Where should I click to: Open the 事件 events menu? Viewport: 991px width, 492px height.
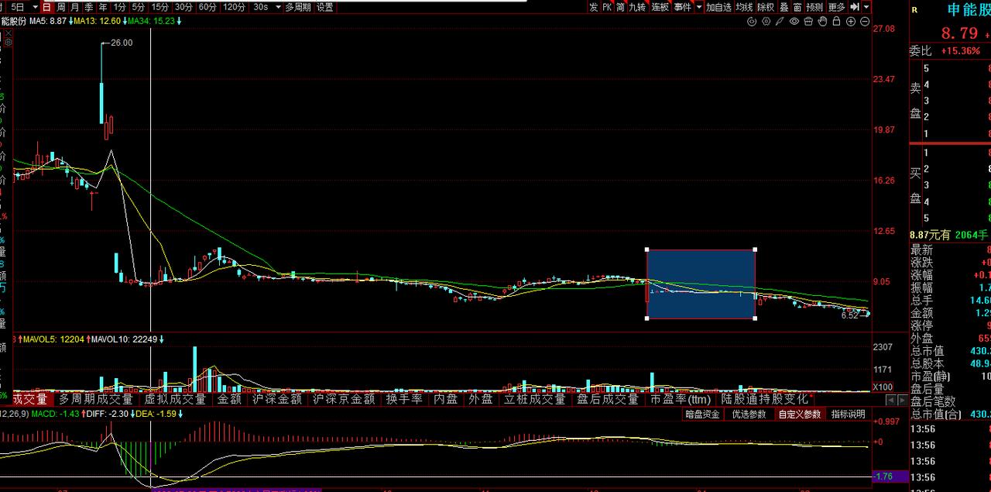tap(683, 7)
